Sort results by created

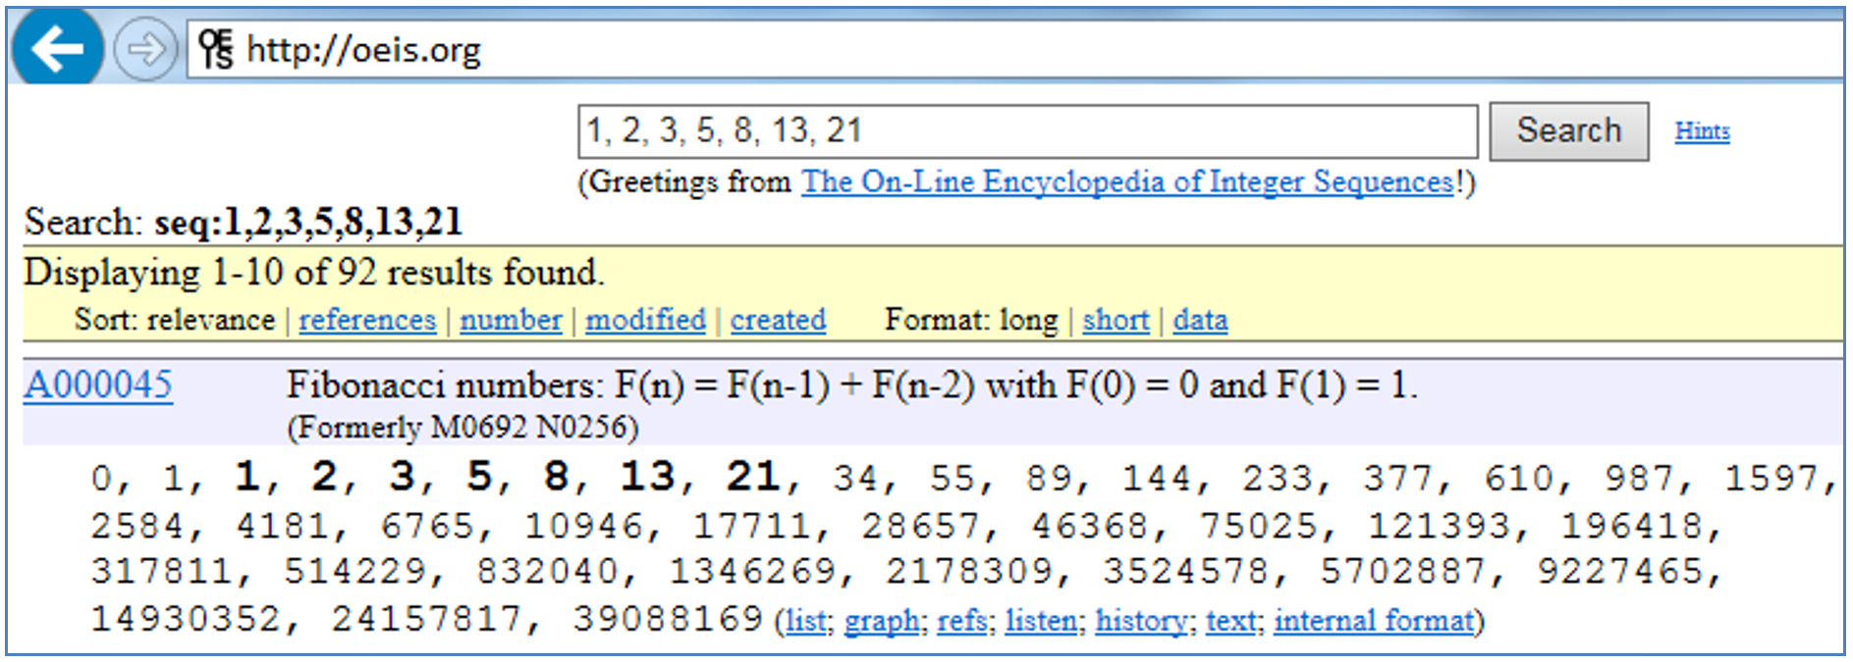(778, 320)
